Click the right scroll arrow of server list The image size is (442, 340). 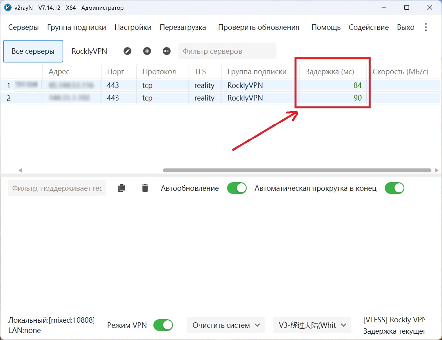(x=437, y=170)
